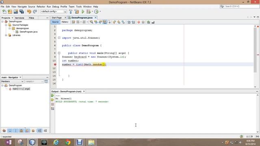Click Find Next Occurrence icon in editor toolbar
This screenshot has height=146, width=260.
[x=100, y=22]
